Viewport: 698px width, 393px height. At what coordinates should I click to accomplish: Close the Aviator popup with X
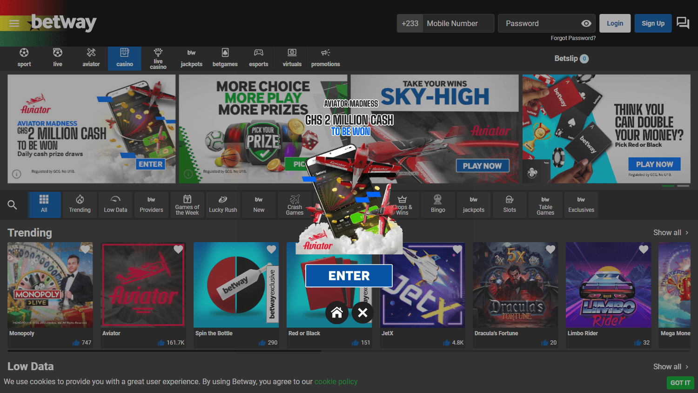click(363, 312)
